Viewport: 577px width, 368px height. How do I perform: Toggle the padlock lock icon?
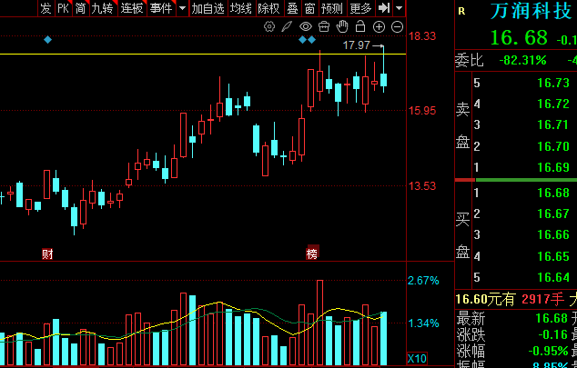360,26
